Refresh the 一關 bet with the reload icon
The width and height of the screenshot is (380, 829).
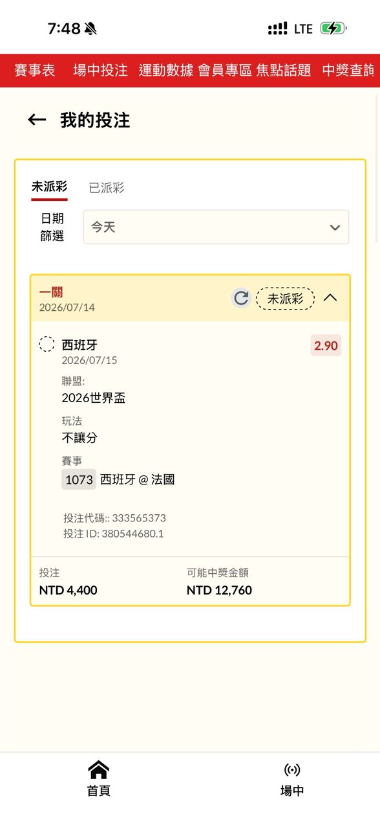241,298
